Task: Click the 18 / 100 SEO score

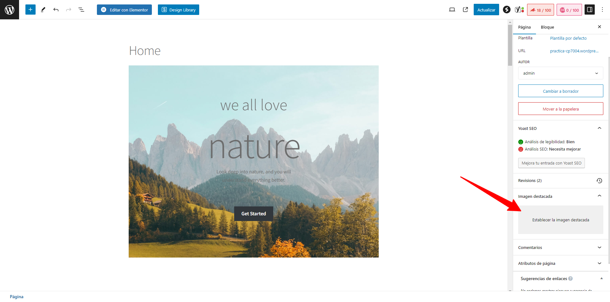Action: (x=540, y=10)
